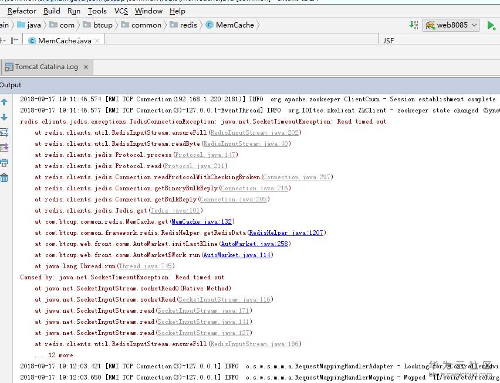Open link Connection.java:297
Viewport: 500px width, 383px height.
(x=297, y=177)
